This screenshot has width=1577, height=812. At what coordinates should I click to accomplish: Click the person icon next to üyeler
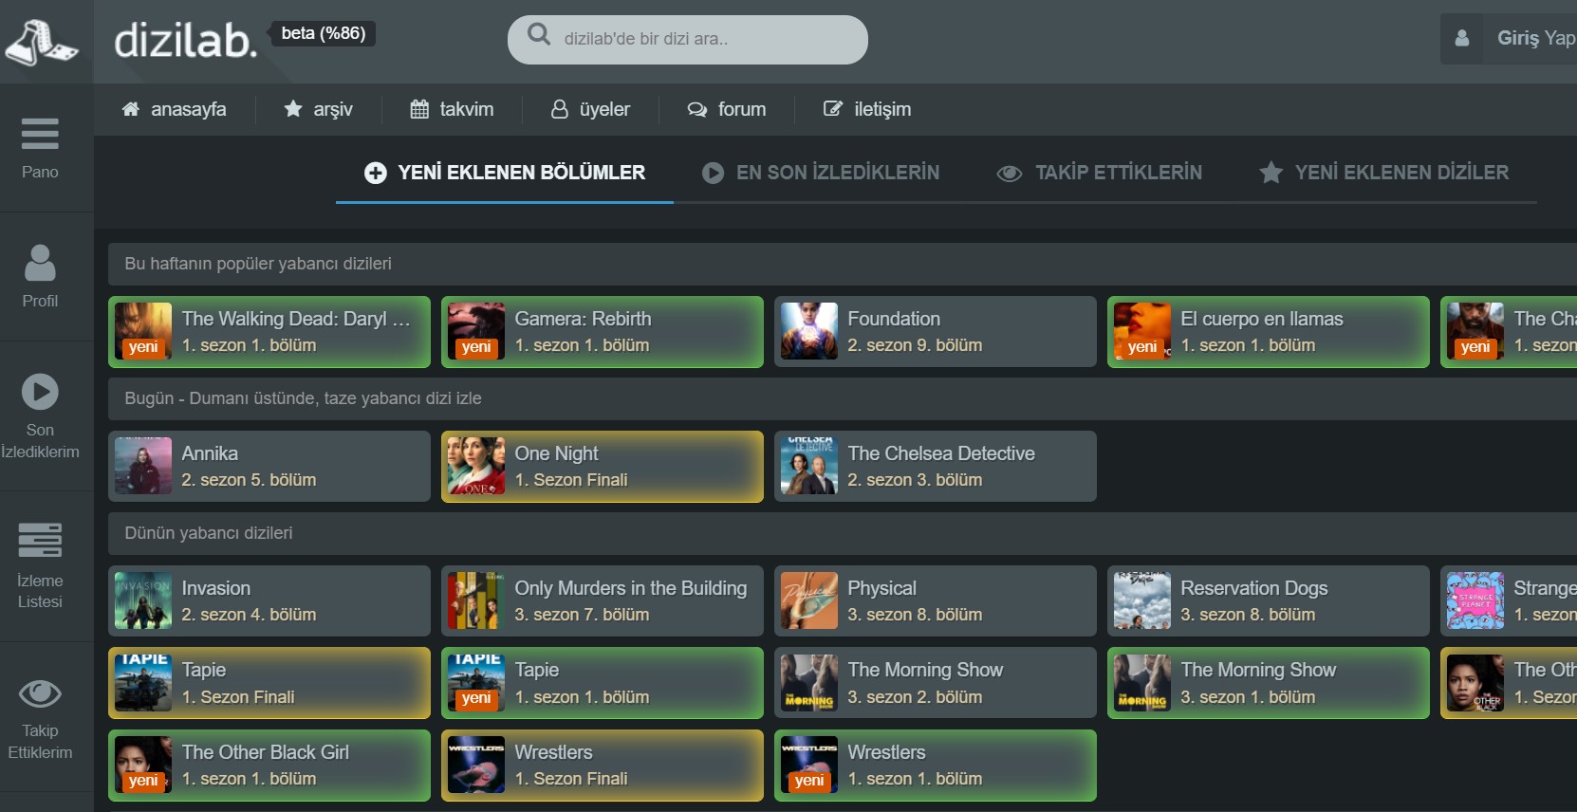[x=560, y=109]
